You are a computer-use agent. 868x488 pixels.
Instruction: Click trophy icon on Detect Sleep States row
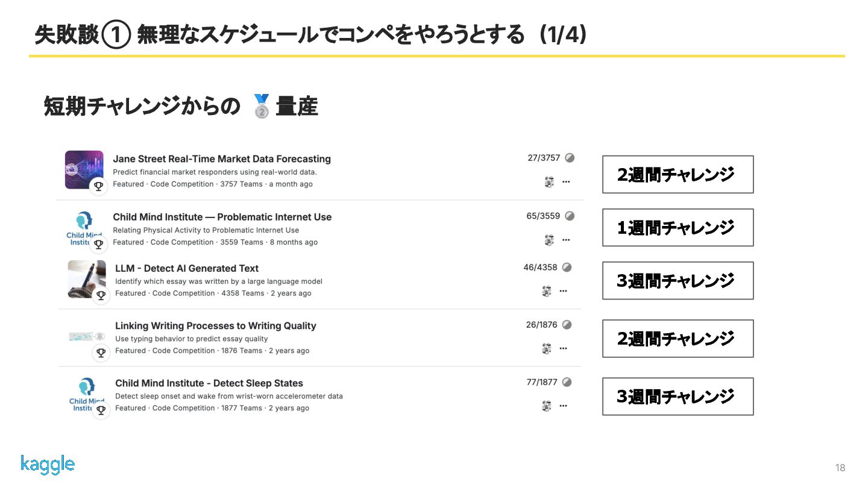pyautogui.click(x=101, y=410)
